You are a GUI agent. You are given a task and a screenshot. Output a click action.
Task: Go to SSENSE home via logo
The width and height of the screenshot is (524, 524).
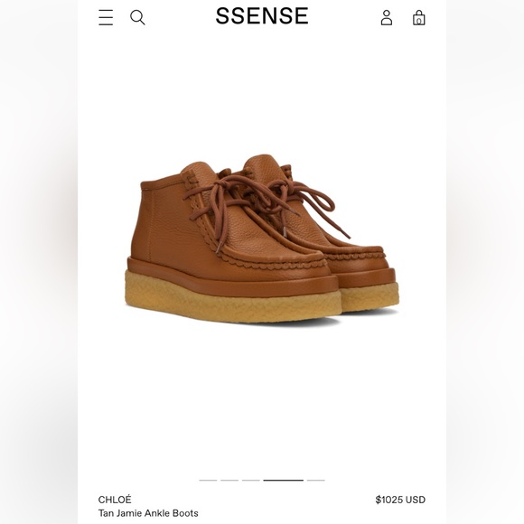click(x=262, y=16)
